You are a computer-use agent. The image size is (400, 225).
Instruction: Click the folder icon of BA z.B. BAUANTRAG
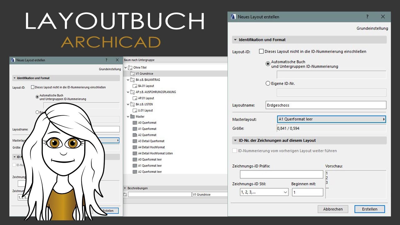point(132,80)
